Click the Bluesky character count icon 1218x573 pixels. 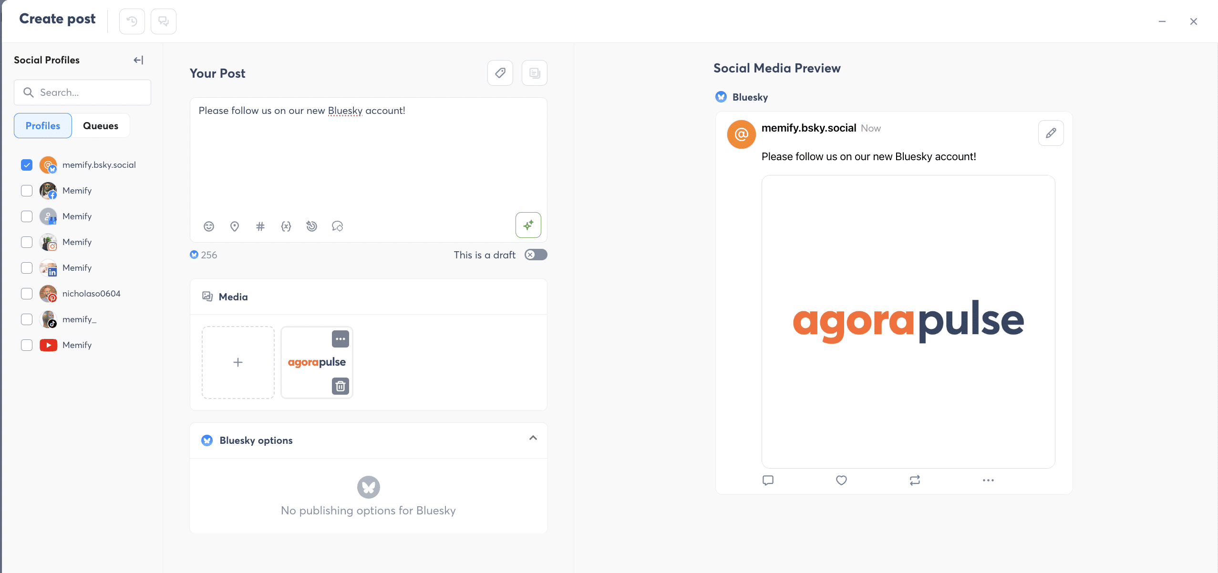tap(194, 255)
